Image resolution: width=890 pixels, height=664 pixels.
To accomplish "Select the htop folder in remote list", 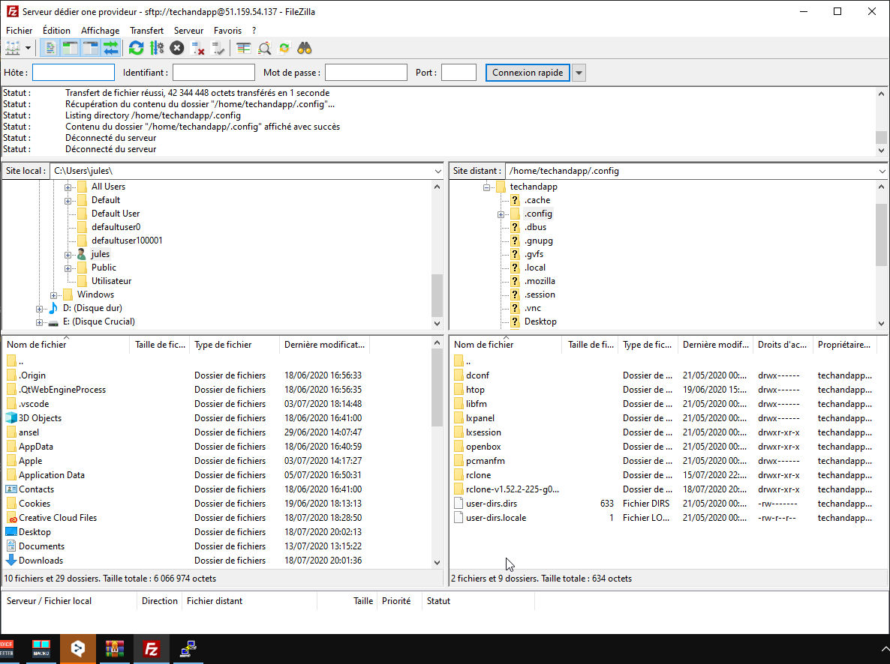I will click(475, 390).
